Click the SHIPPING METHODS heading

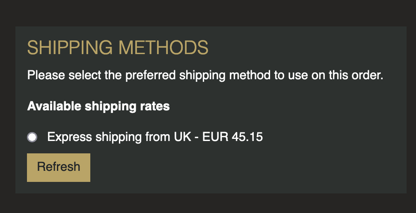point(118,48)
